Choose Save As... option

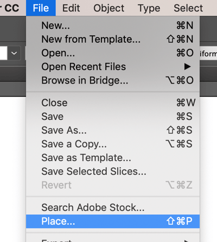pos(113,130)
